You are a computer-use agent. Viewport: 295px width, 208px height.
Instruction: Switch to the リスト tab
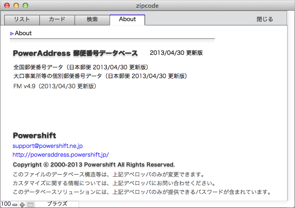click(x=22, y=19)
